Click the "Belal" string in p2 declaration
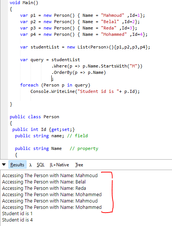Viewport: 172px width, 226px height. pos(110,22)
